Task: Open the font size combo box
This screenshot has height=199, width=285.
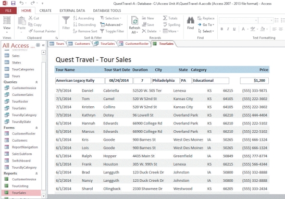Action: [x=266, y=20]
